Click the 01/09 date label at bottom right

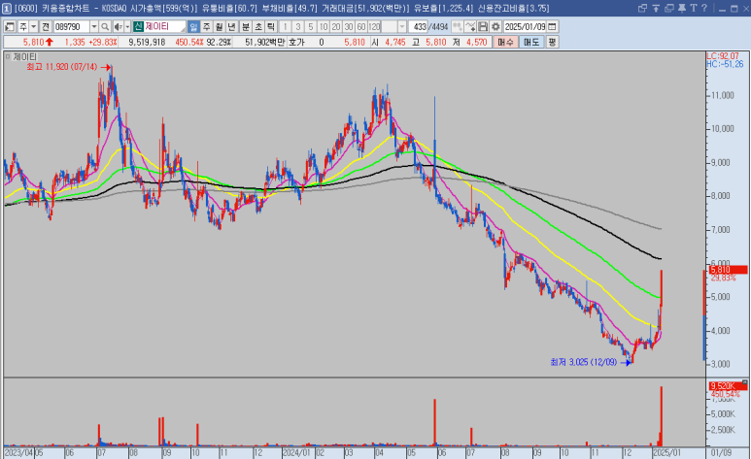tap(721, 453)
